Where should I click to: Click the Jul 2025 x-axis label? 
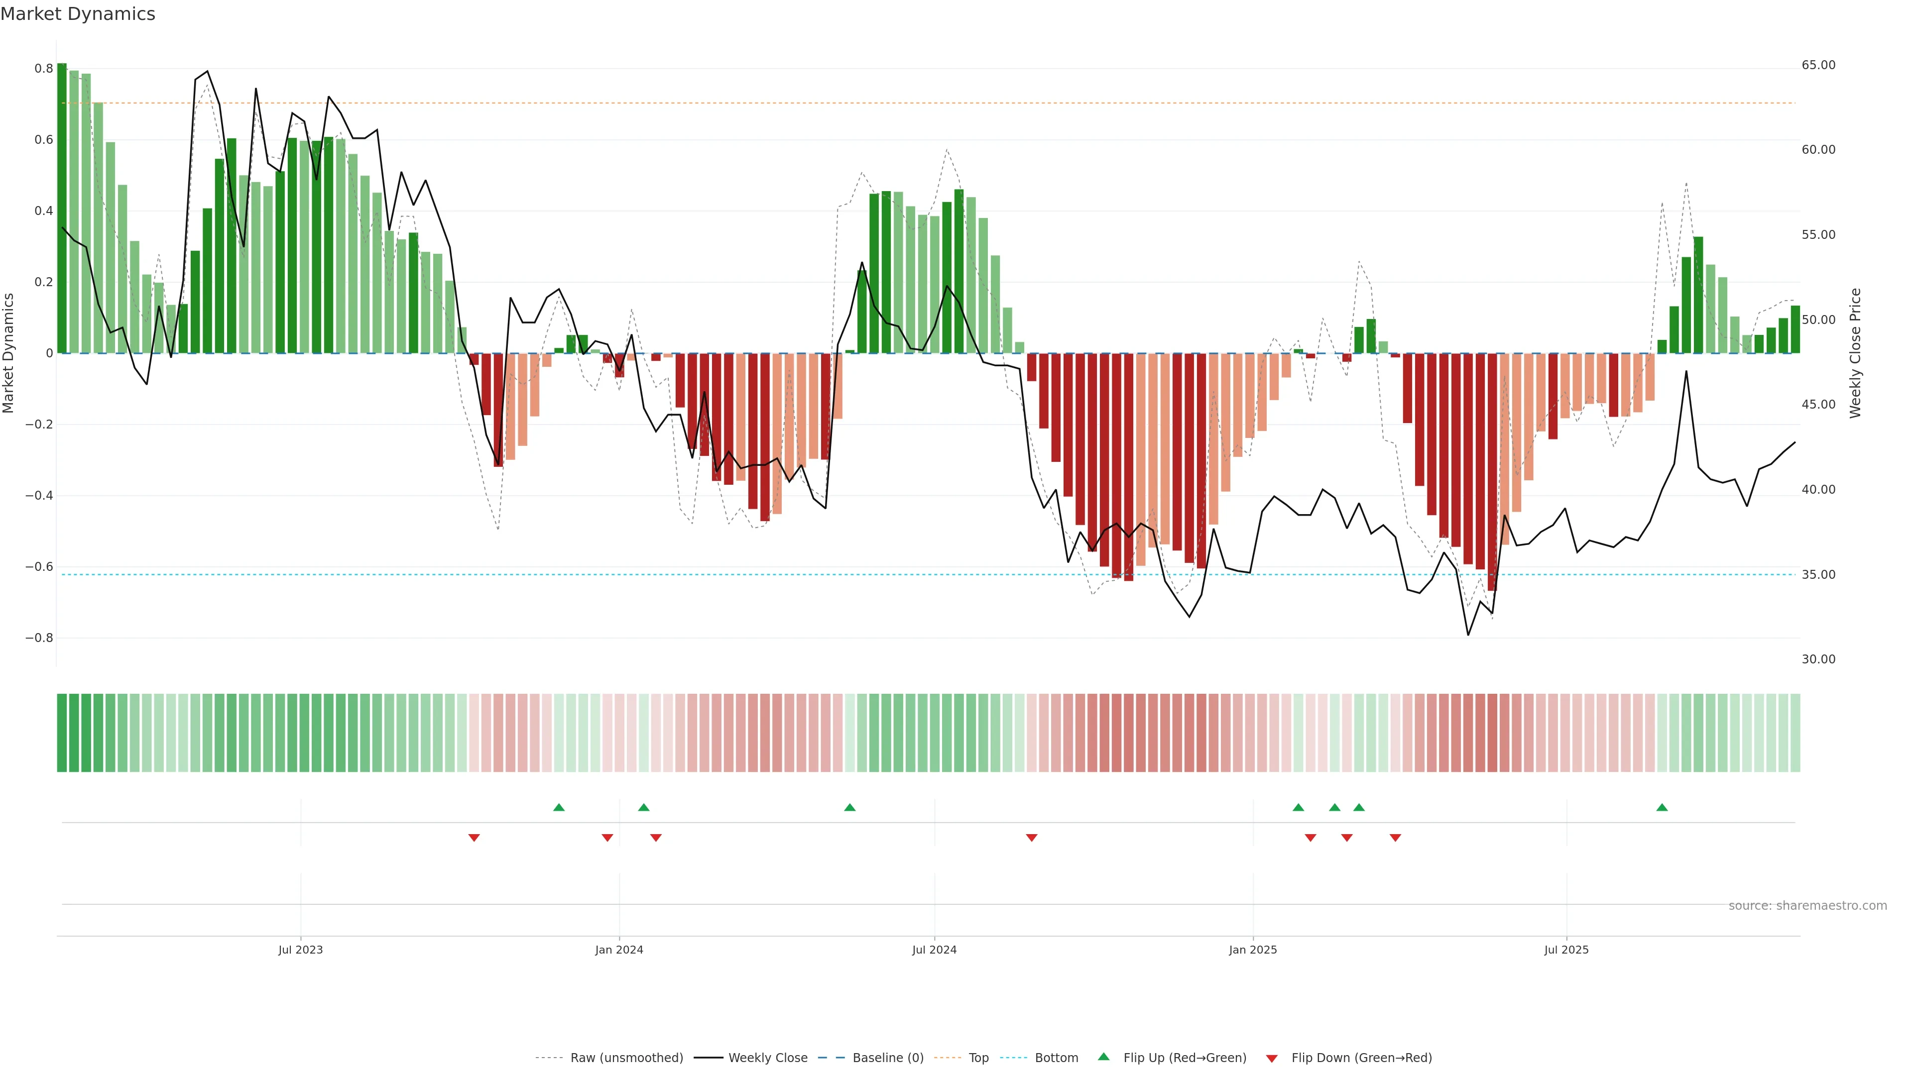[x=1566, y=950]
